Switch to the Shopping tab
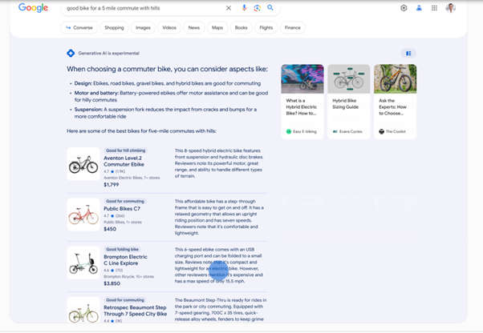This screenshot has width=483, height=333. click(x=114, y=27)
